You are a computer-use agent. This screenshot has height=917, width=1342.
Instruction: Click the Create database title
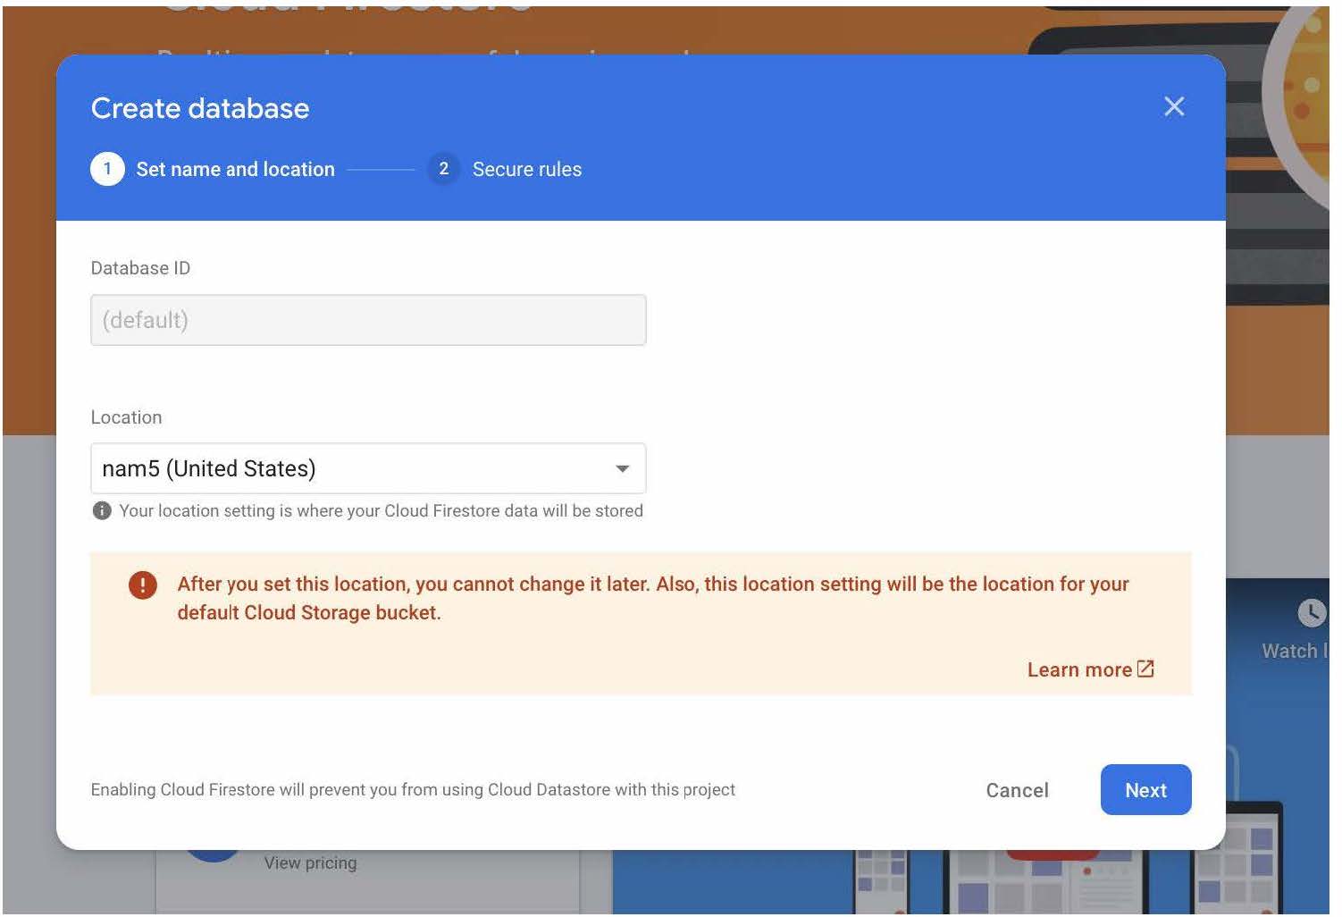tap(200, 108)
